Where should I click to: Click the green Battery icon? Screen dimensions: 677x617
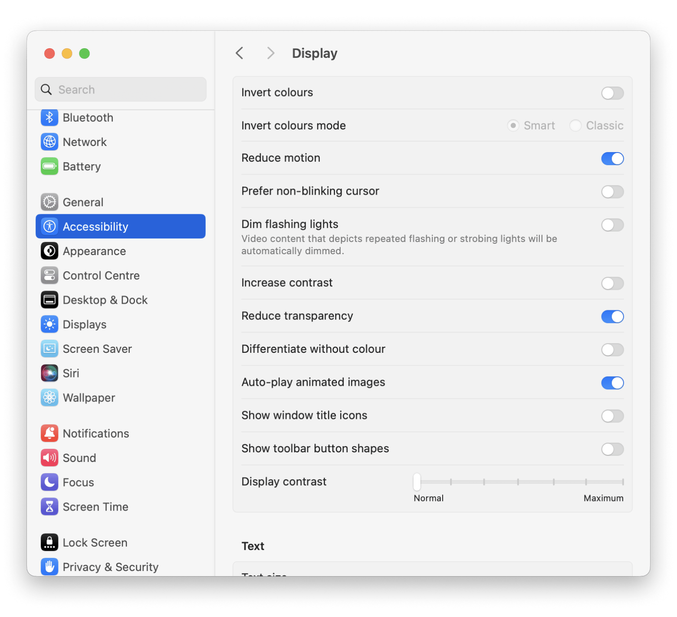49,166
